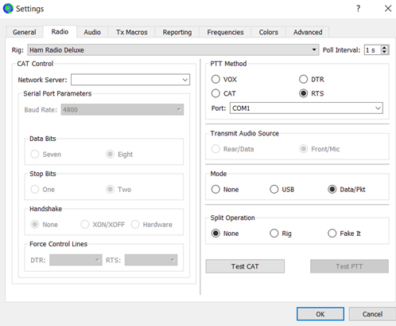Click the Test CAT button
Image resolution: width=396 pixels, height=326 pixels.
coord(245,266)
